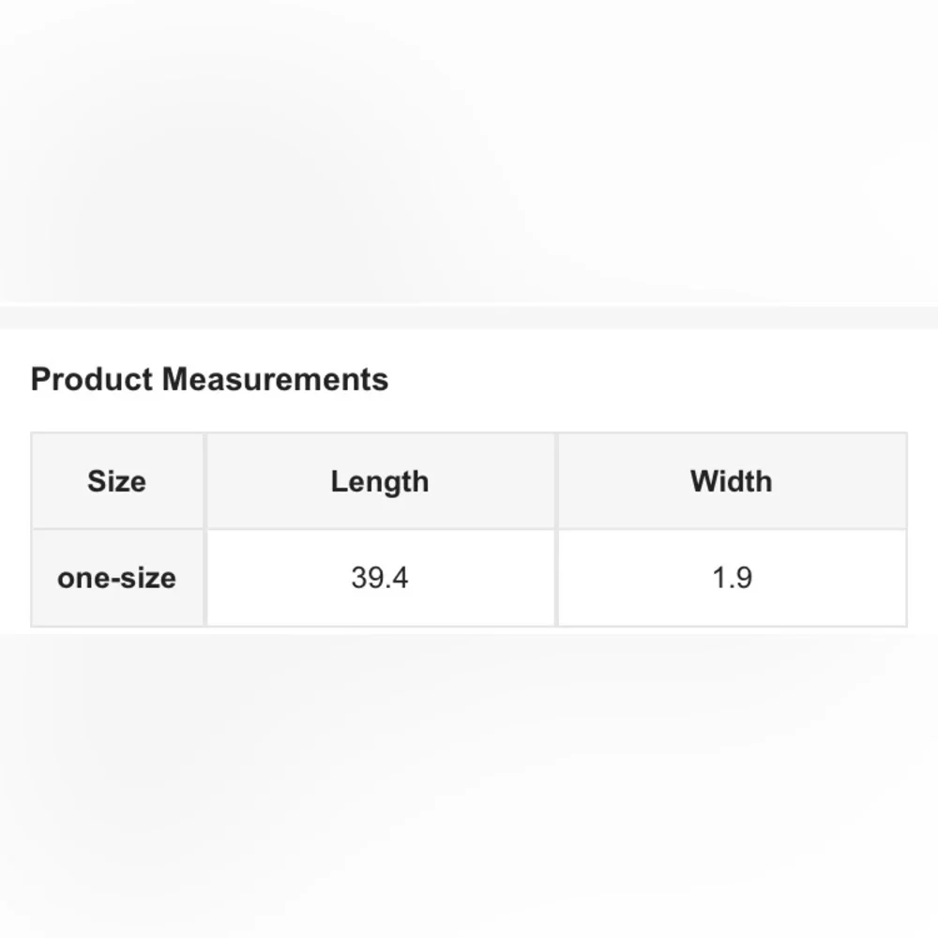938x938 pixels.
Task: Choose the table cell under Length
Action: click(x=381, y=578)
